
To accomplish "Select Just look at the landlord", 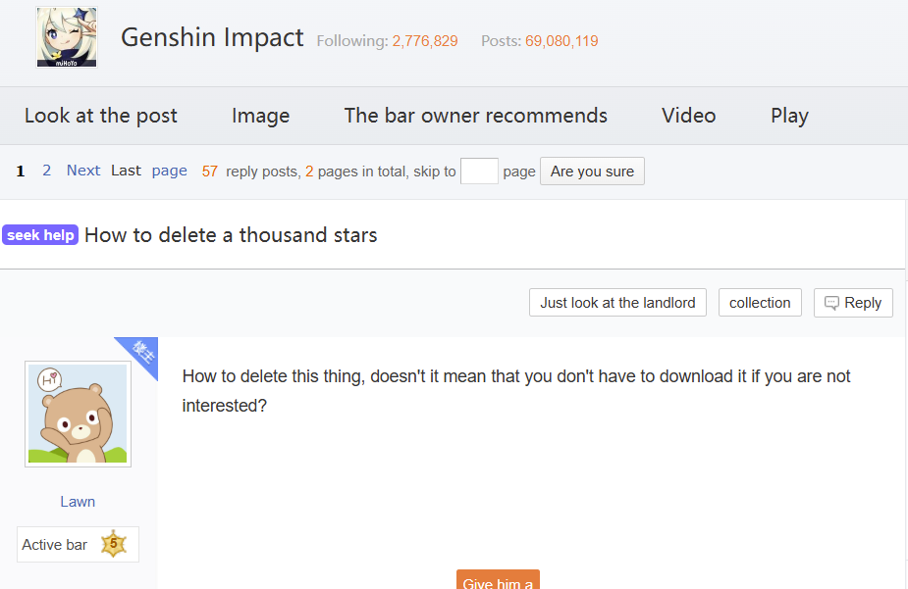I will (617, 302).
